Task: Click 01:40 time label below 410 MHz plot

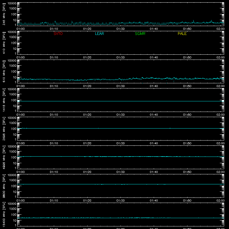Action: (x=154, y=58)
